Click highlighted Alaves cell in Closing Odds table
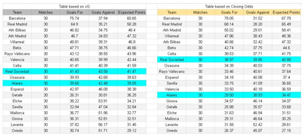This screenshot has width=306, height=136. click(172, 95)
